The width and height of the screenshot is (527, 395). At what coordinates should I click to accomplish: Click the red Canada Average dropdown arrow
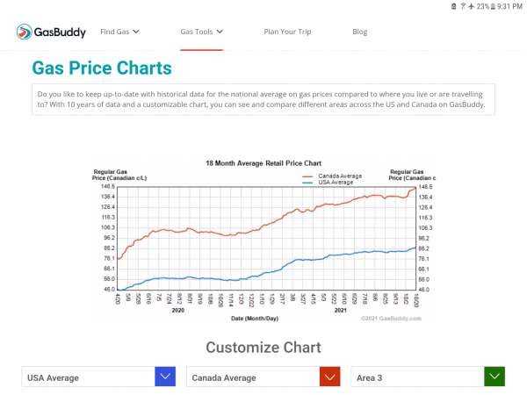tap(330, 377)
